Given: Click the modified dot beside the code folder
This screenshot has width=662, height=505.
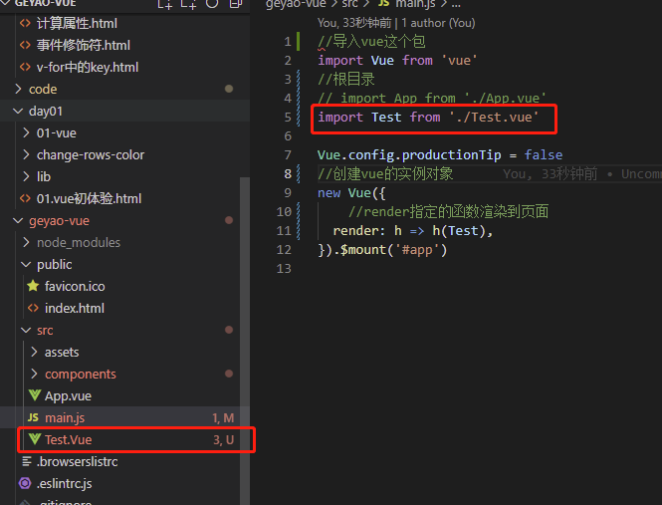Looking at the screenshot, I should [x=229, y=89].
